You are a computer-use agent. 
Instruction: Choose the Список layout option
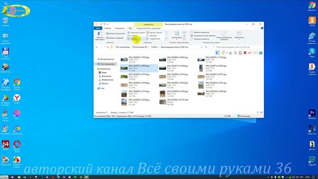(x=134, y=35)
